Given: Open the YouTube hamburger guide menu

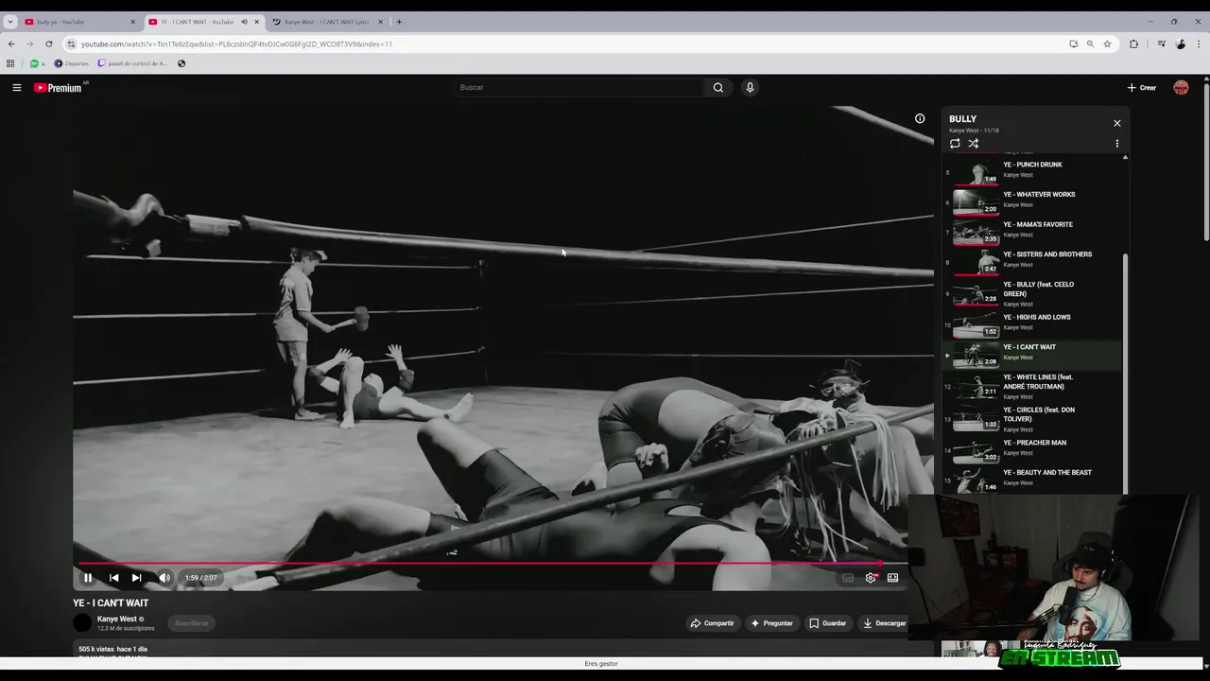Looking at the screenshot, I should pyautogui.click(x=16, y=87).
